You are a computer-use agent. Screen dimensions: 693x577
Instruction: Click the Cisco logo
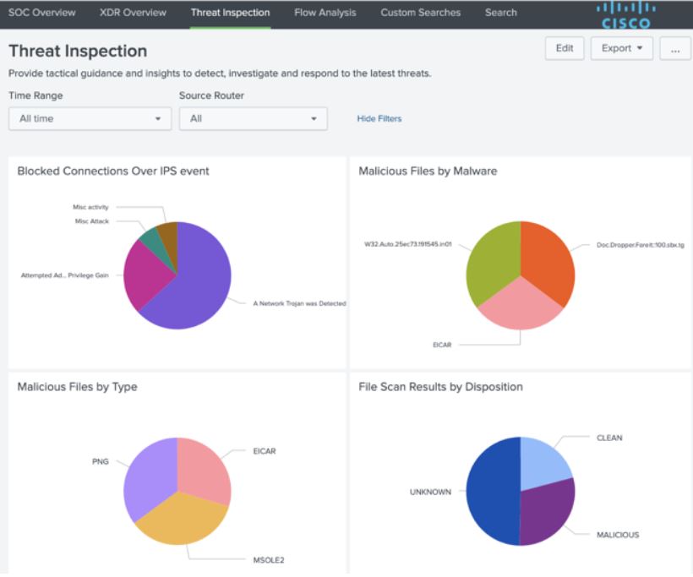coord(625,14)
